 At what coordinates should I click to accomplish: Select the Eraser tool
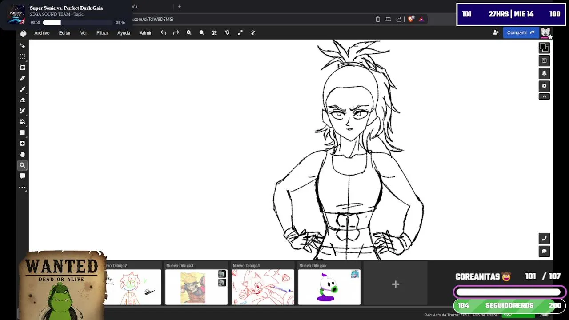click(22, 100)
